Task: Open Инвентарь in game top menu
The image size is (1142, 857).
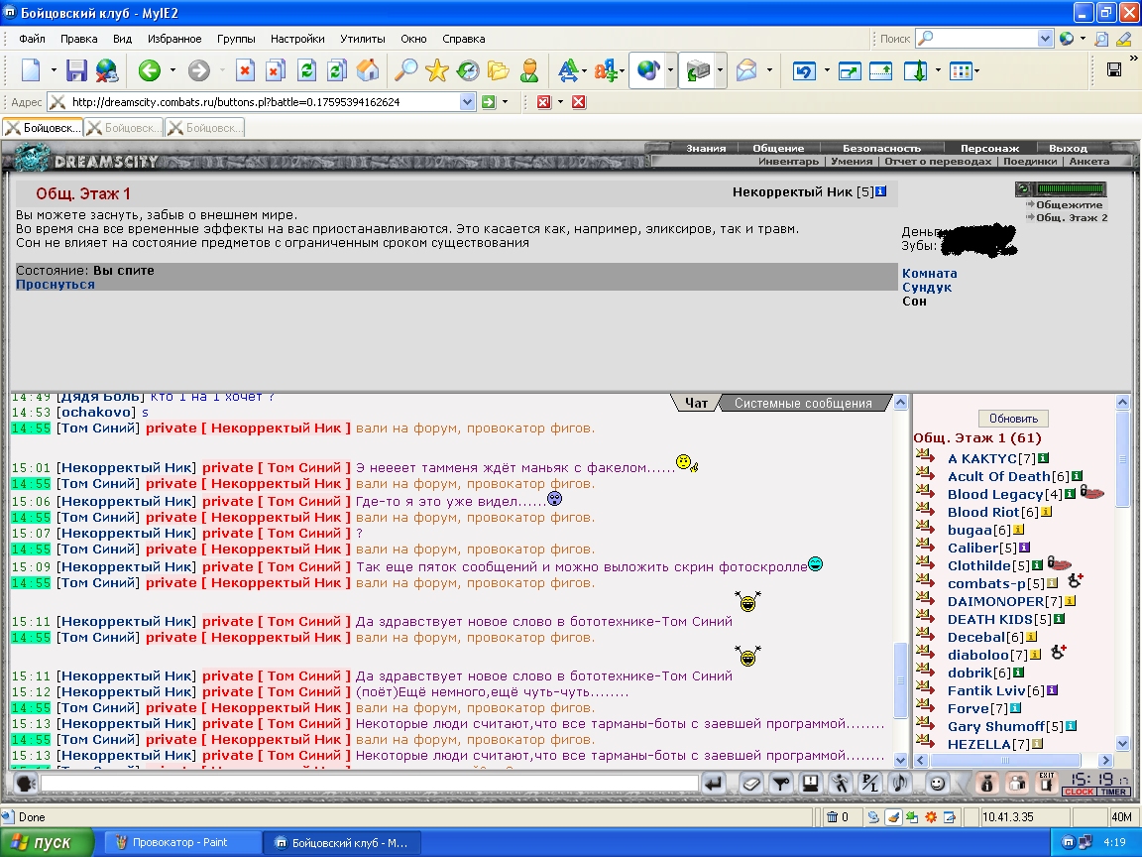Action: point(788,161)
